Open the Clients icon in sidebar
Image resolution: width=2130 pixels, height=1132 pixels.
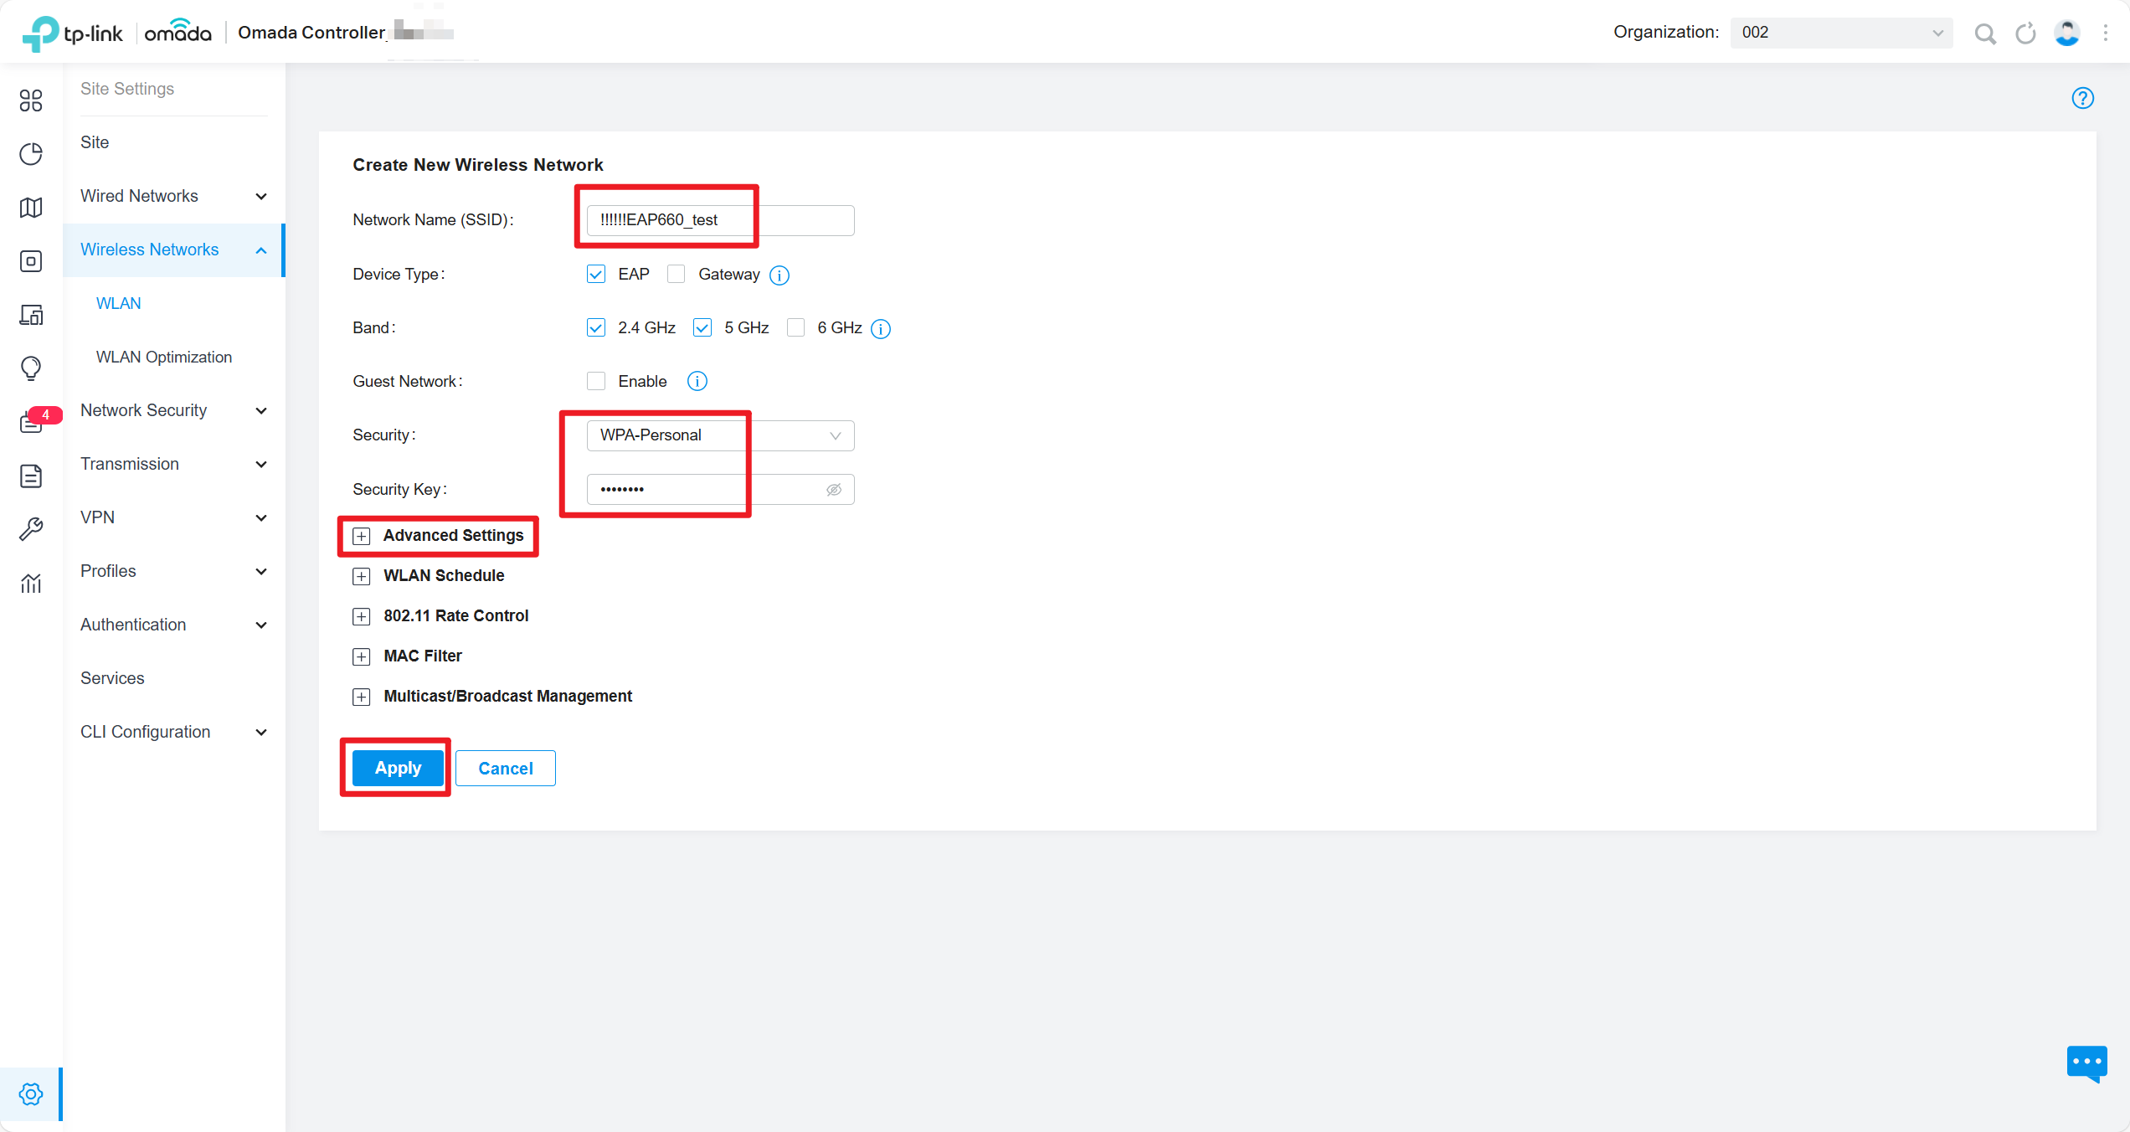31,315
